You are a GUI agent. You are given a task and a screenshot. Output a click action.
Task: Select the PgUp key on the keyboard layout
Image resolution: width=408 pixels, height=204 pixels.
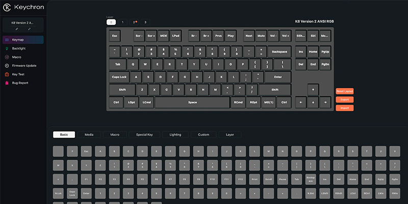(x=325, y=52)
